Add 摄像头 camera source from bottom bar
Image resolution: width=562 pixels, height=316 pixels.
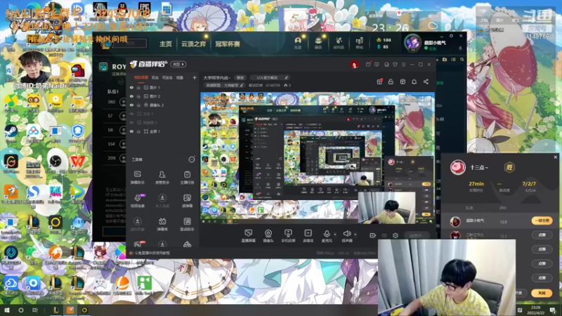pos(268,236)
